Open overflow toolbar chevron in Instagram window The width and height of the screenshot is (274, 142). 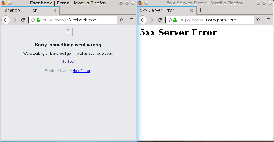[x=258, y=20]
